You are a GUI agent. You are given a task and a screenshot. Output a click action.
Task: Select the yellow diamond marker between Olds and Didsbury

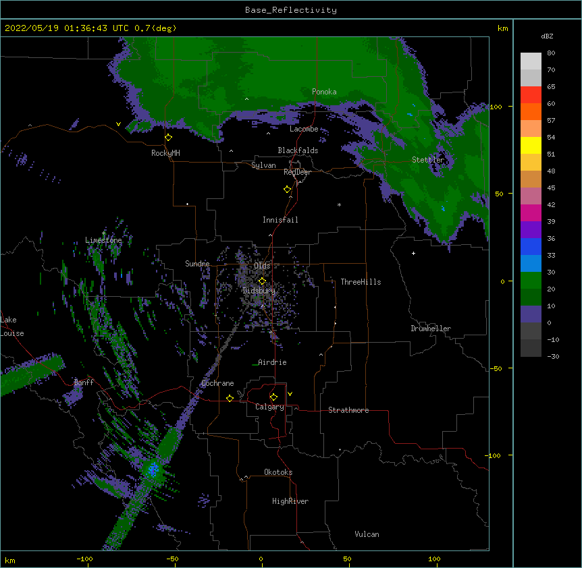262,281
